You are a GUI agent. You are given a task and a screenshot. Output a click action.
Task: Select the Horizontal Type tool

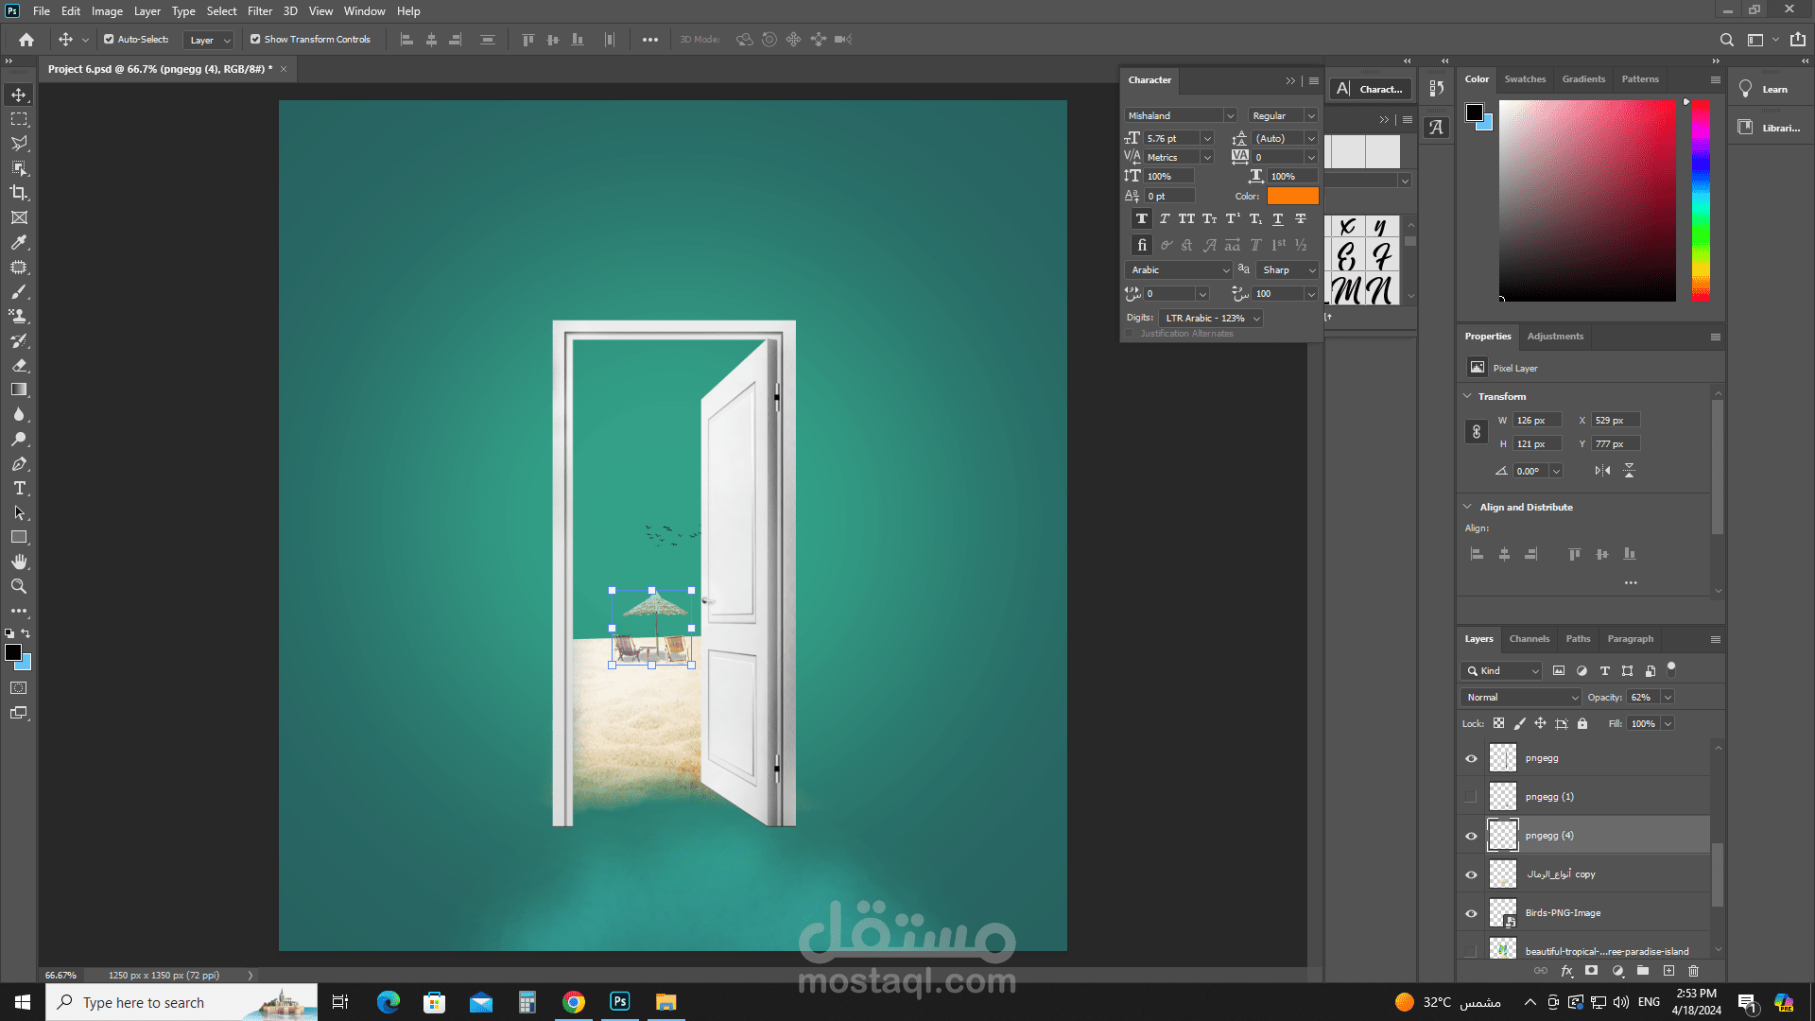19,489
